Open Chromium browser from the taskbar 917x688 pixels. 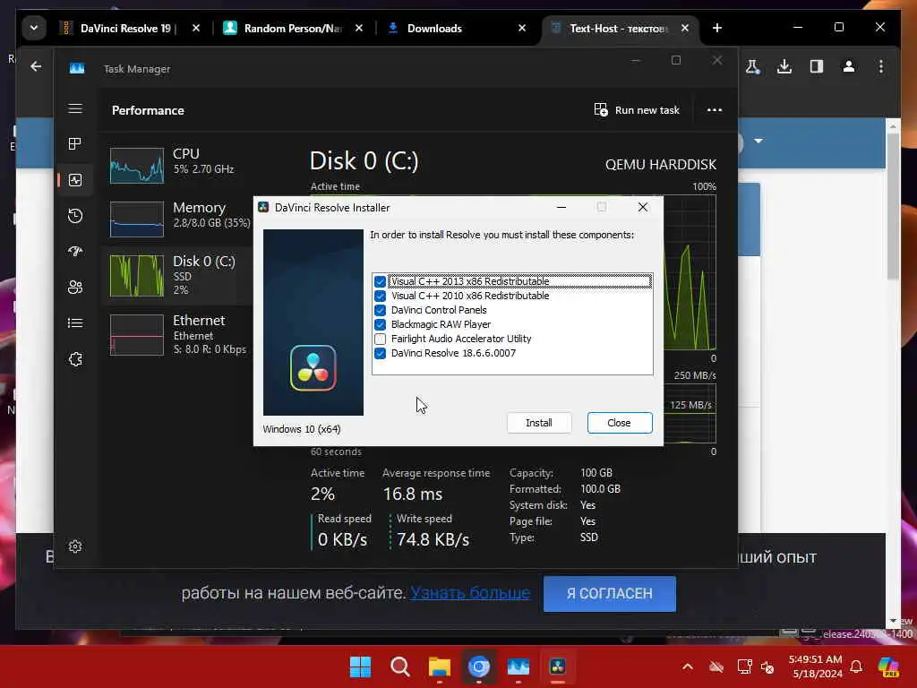479,666
